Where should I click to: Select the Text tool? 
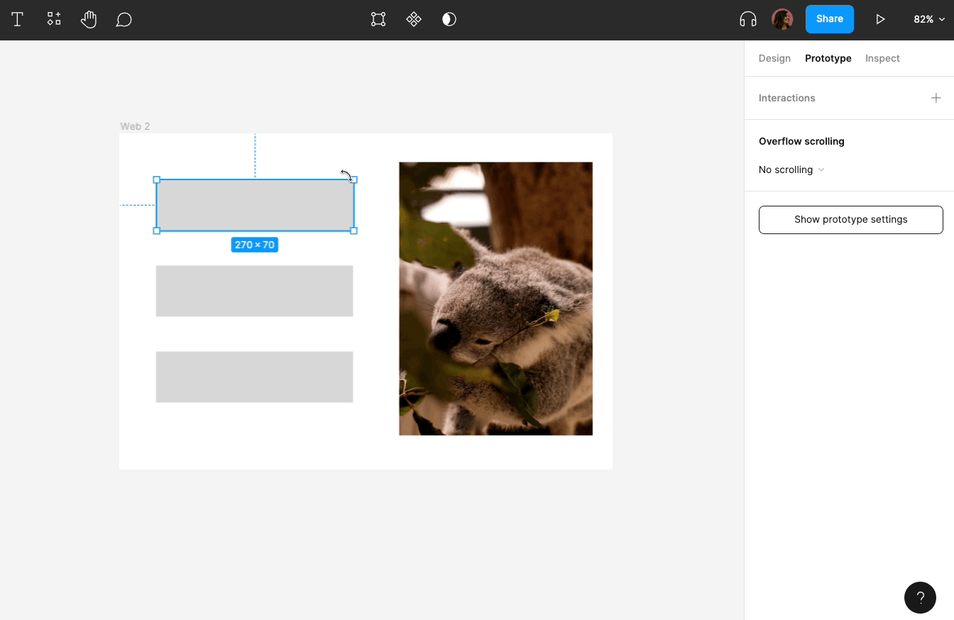coord(18,19)
